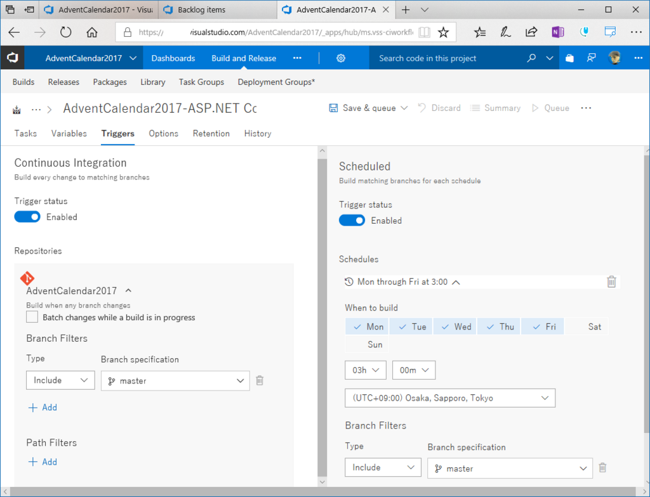Delete the Scheduled master branch filter
650x497 pixels.
pos(603,468)
